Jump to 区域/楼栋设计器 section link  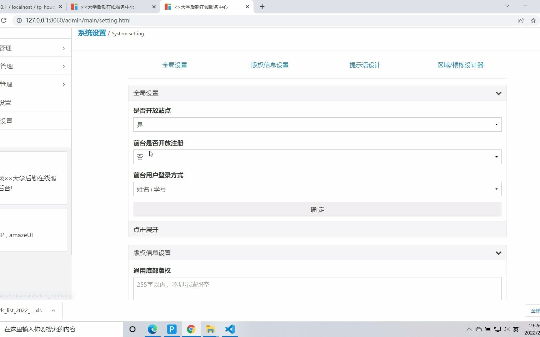[x=460, y=65]
